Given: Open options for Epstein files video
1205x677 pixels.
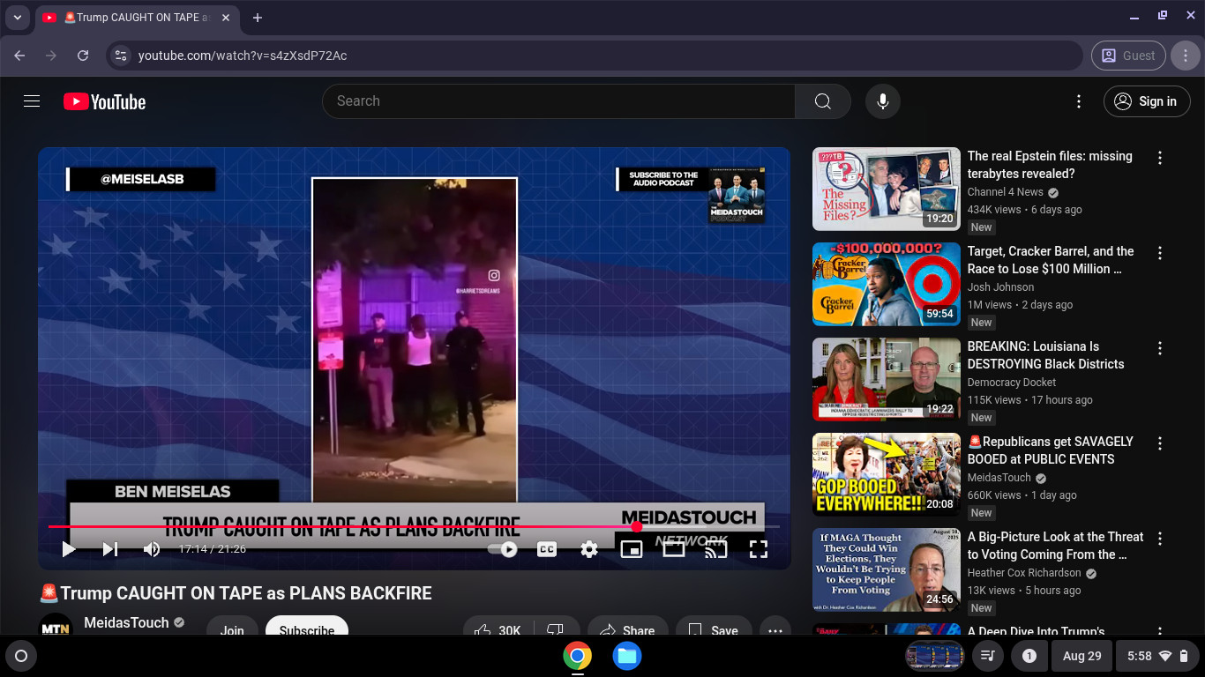Looking at the screenshot, I should [x=1160, y=158].
